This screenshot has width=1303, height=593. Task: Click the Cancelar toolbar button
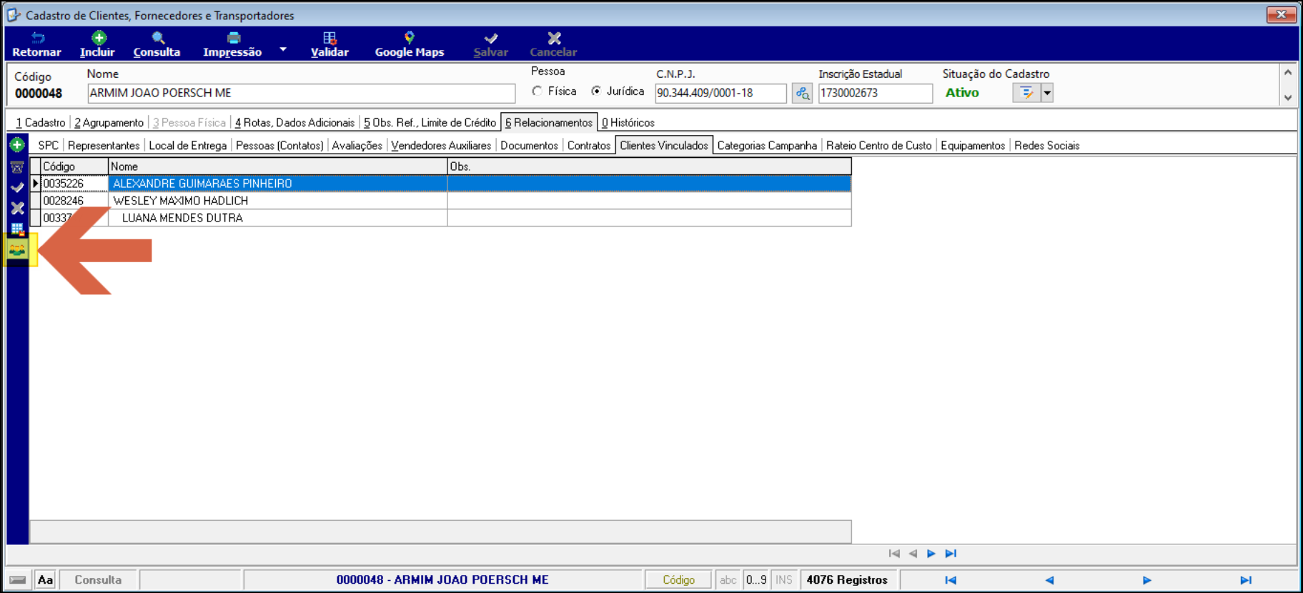(x=553, y=44)
